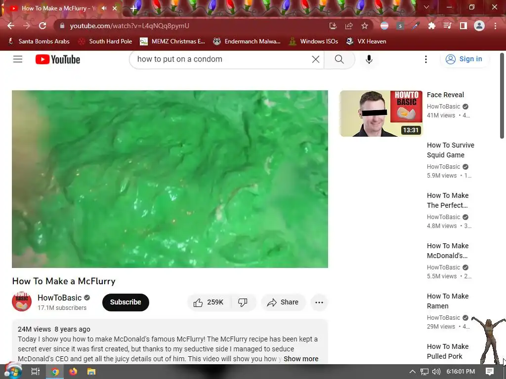Image resolution: width=506 pixels, height=379 pixels.
Task: Like the video with thumbs up
Action: (x=209, y=303)
